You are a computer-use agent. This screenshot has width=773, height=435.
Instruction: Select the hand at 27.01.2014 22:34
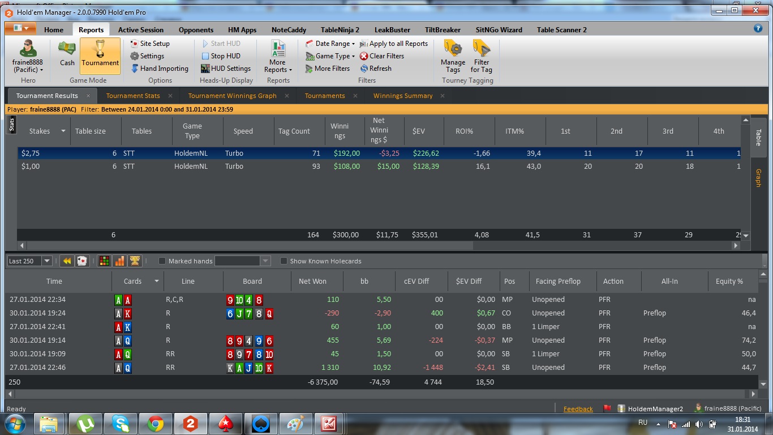point(383,300)
